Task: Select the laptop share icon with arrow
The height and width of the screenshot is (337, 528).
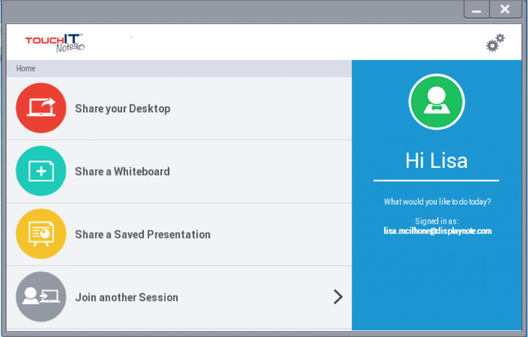Action: 41,108
